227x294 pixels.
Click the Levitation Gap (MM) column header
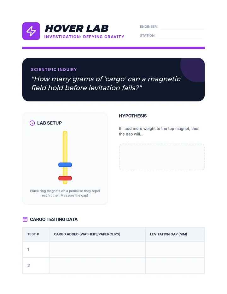click(169, 234)
